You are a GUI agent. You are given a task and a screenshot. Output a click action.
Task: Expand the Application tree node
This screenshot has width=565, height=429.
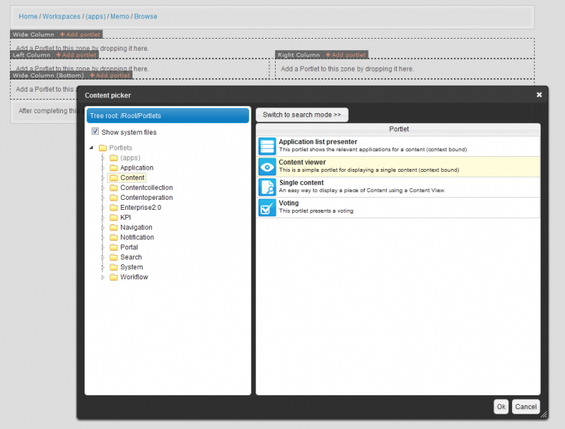103,168
